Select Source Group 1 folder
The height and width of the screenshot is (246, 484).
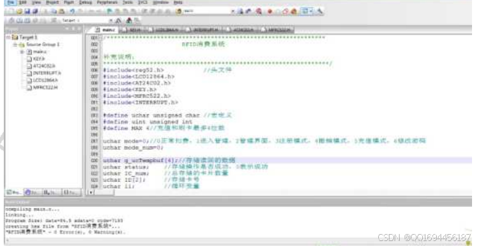click(43, 45)
